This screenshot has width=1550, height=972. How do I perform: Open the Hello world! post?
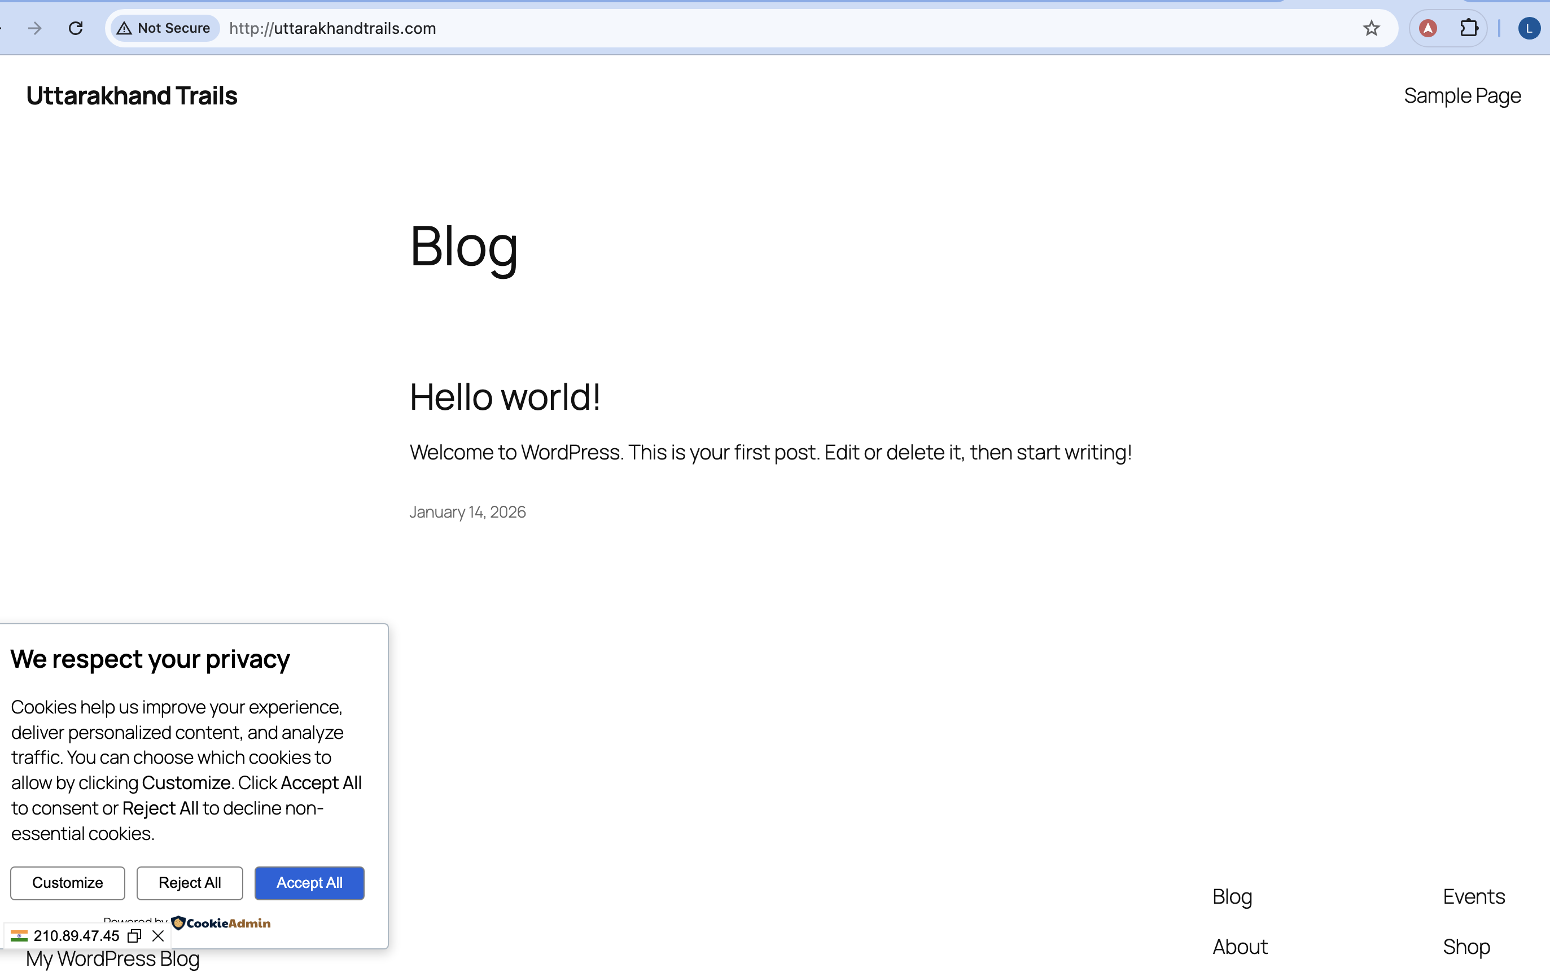click(505, 397)
